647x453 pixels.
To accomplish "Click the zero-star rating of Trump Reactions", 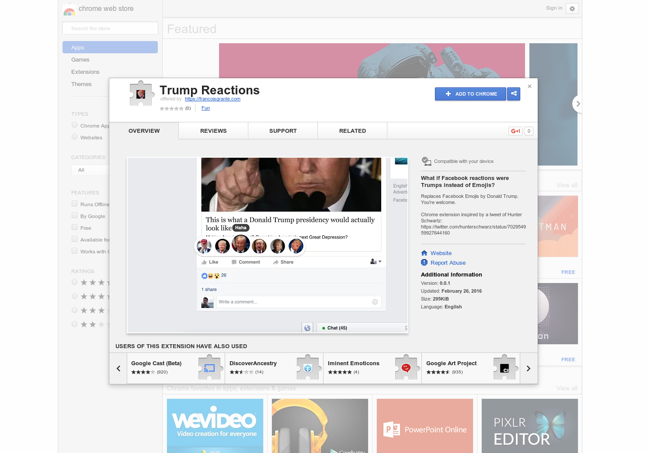I will [171, 108].
